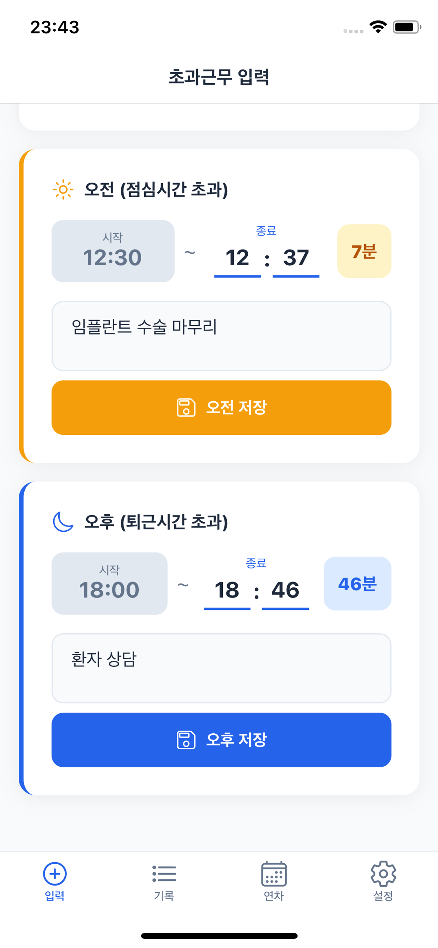Select the morning end minute field showing 37

pyautogui.click(x=296, y=258)
